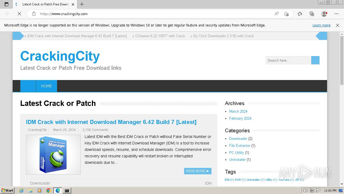This screenshot has width=344, height=194.
Task: Select Uninstaller (1) tag
Action: (x=256, y=180)
